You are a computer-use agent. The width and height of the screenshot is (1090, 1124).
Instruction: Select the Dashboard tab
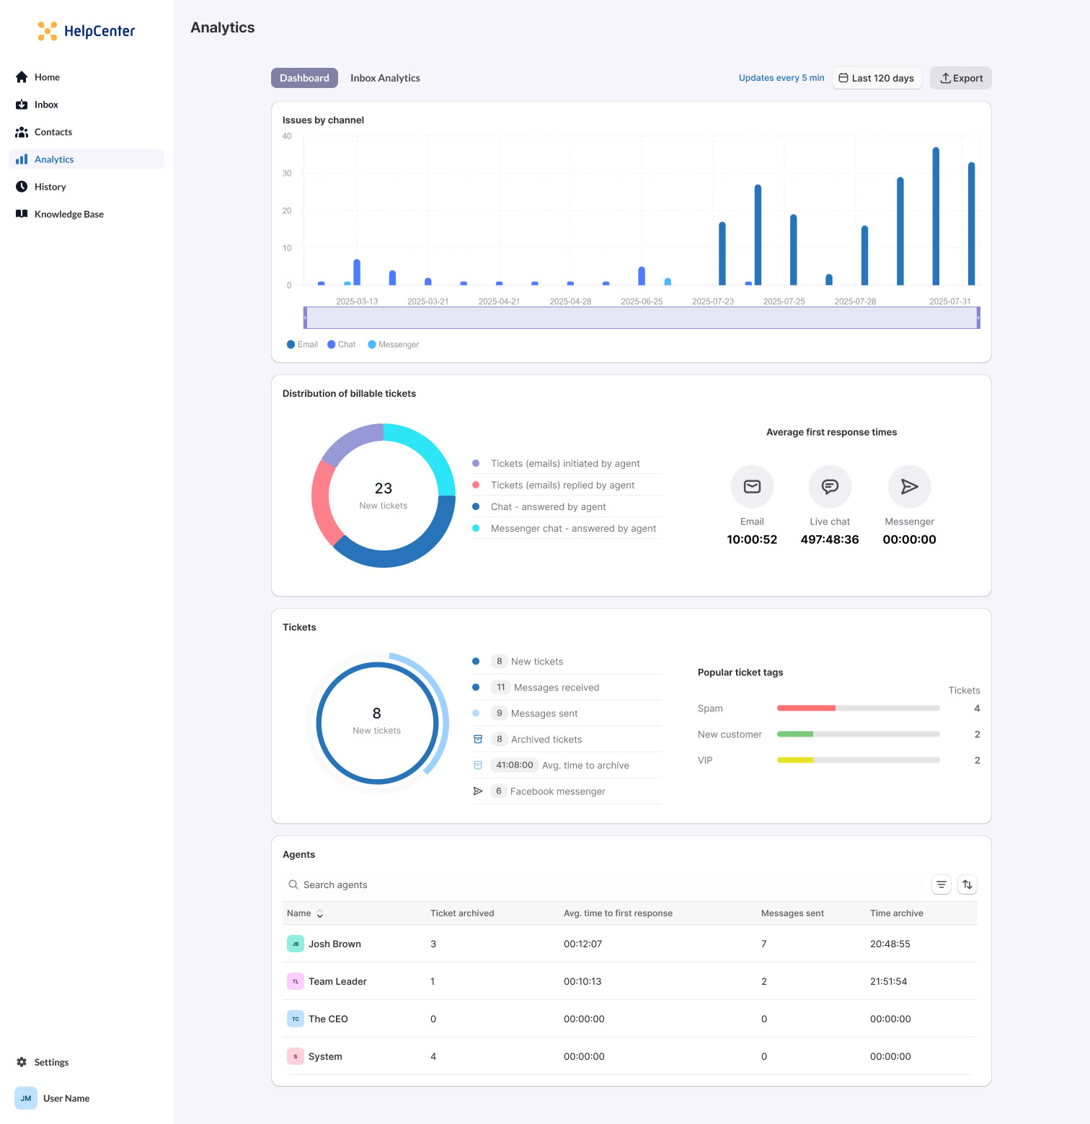click(304, 78)
